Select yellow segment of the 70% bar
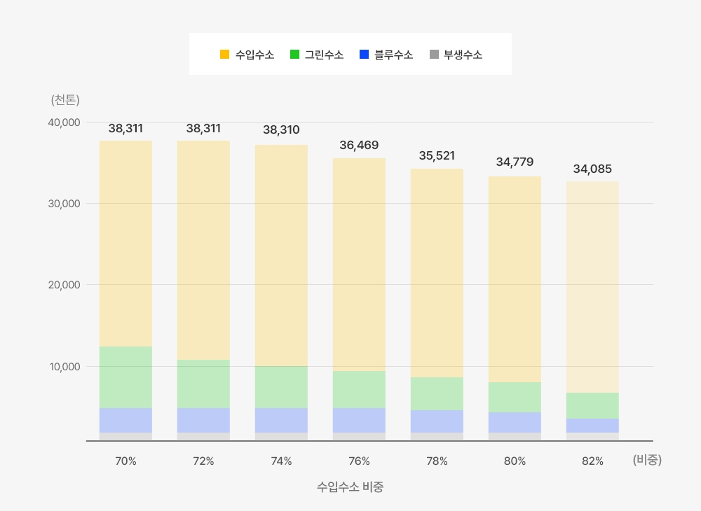This screenshot has height=511, width=701. tap(125, 244)
